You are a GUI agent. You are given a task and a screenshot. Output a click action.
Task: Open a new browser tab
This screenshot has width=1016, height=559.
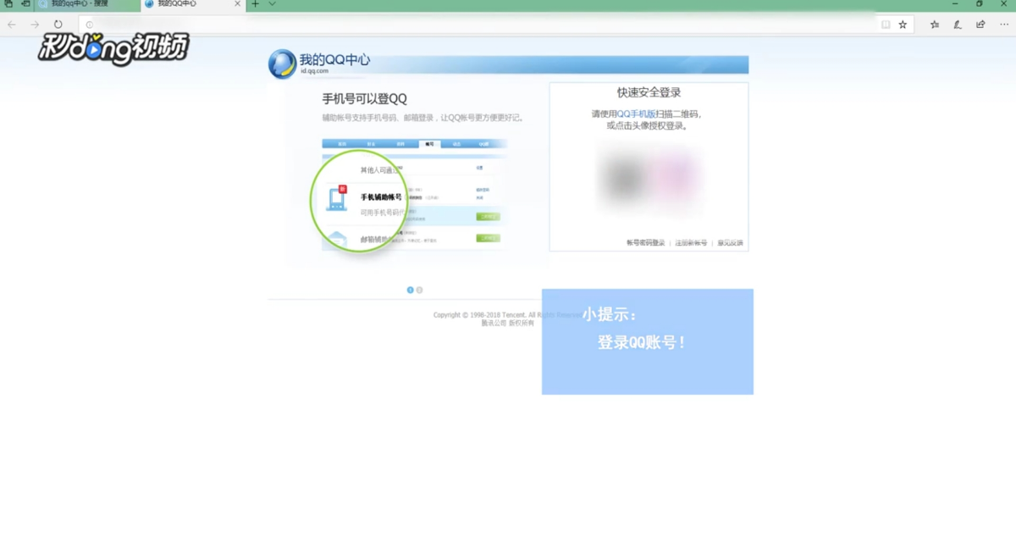256,4
